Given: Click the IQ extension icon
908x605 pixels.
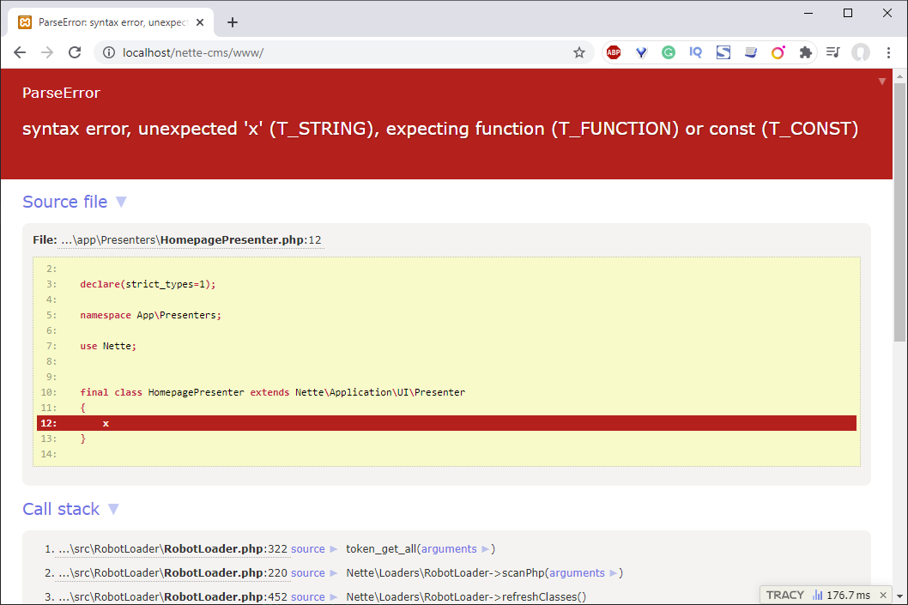Looking at the screenshot, I should 695,52.
